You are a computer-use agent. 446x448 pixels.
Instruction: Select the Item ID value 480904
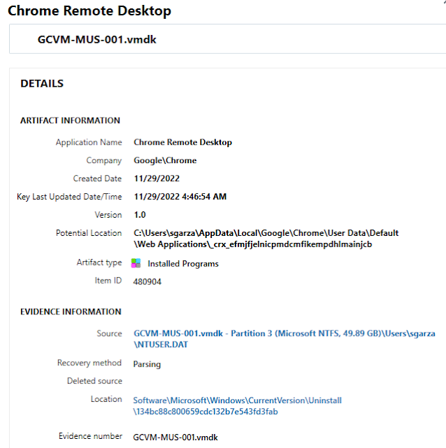pos(147,281)
